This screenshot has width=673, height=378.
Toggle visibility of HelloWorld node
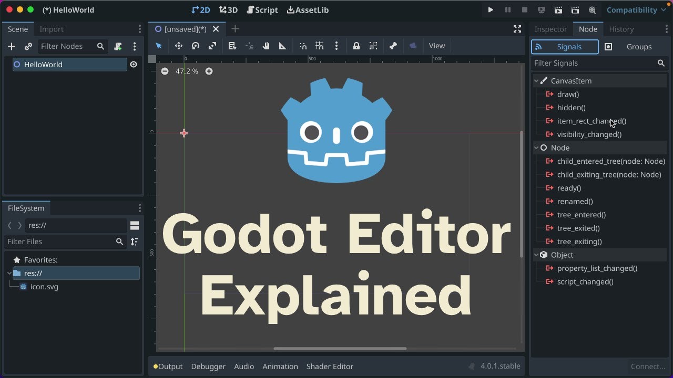coord(134,65)
